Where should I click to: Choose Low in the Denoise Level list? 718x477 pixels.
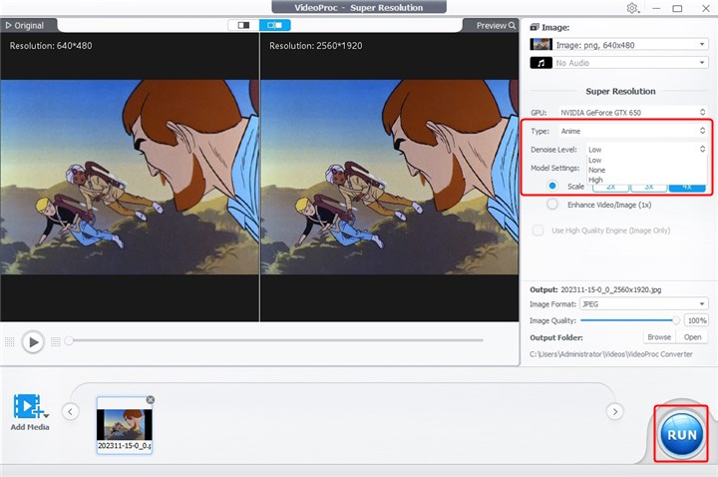[647, 160]
